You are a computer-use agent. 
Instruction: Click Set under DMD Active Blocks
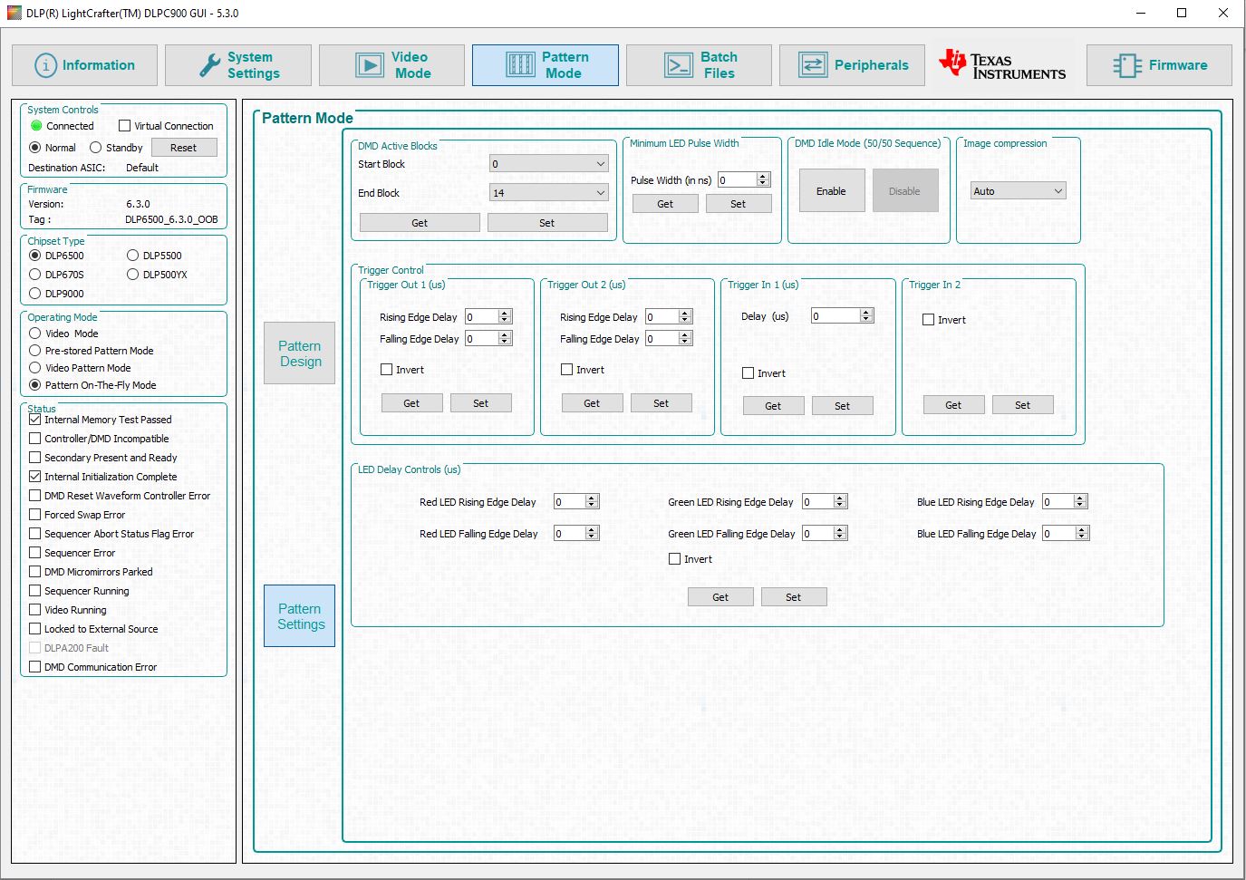[547, 223]
